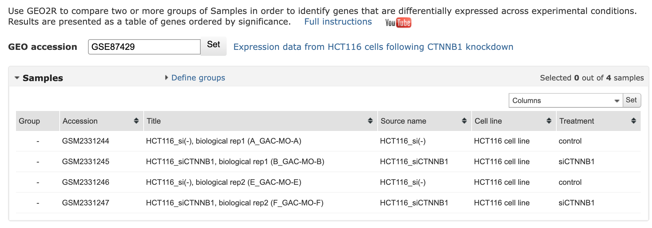Select sample row GSM2331247
This screenshot has height=228, width=652.
coord(85,203)
